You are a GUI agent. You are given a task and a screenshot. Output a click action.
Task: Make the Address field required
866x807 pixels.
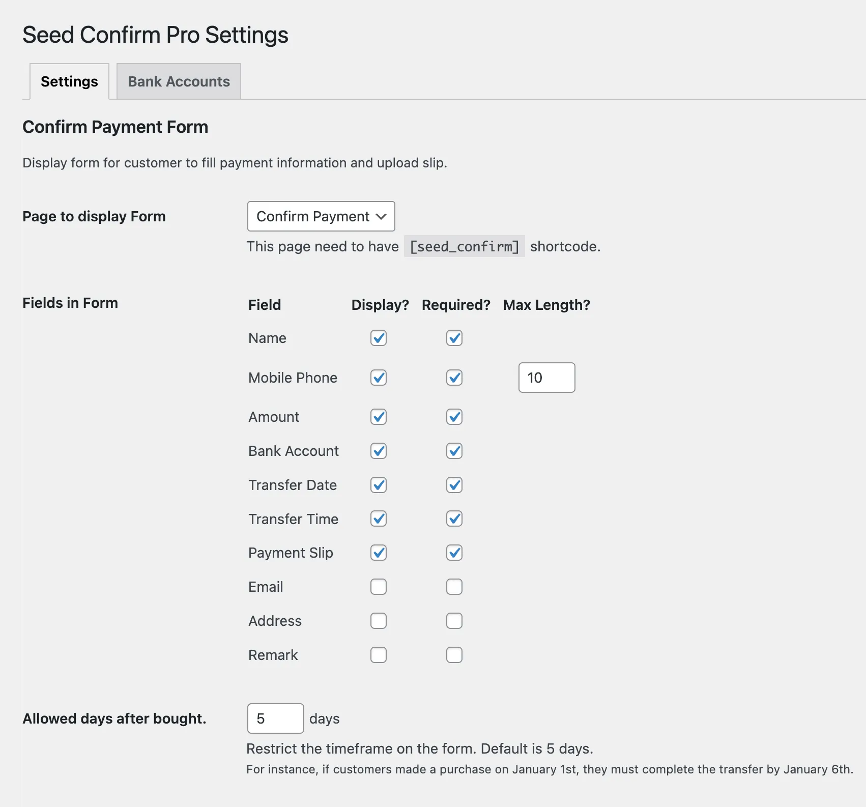tap(454, 621)
